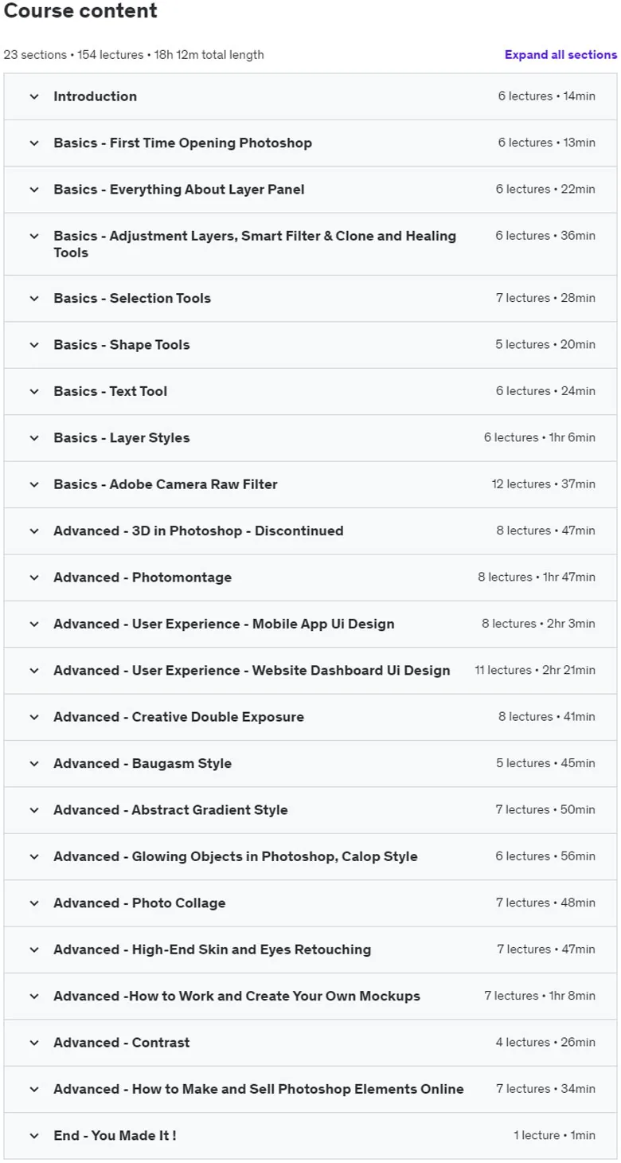The image size is (621, 1163).
Task: Expand the Introduction section chevron
Action: (x=33, y=96)
